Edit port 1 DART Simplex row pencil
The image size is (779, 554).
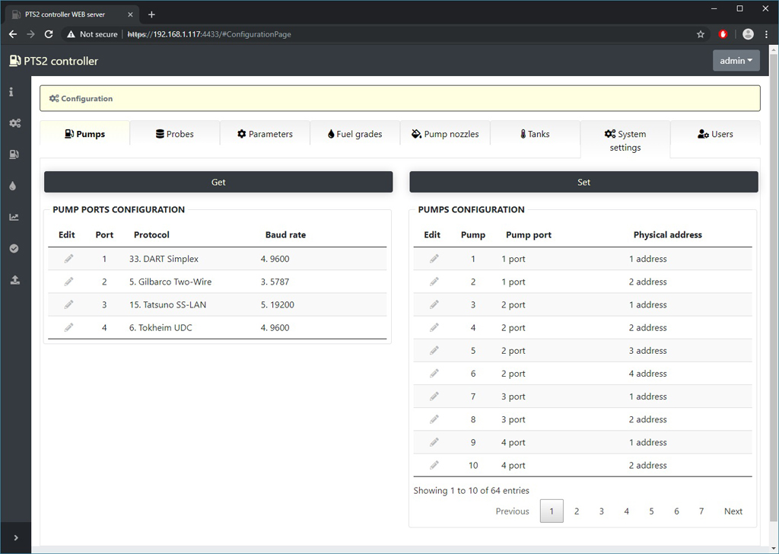pos(68,259)
